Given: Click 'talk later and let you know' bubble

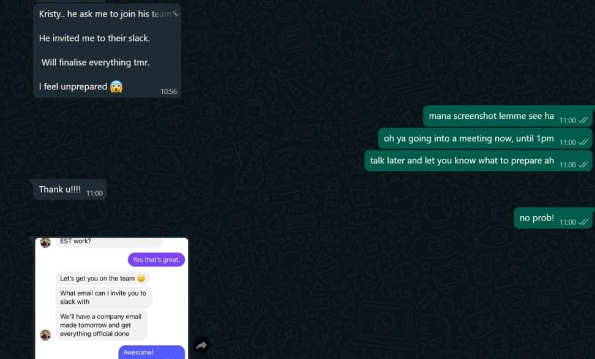Looking at the screenshot, I should 479,161.
